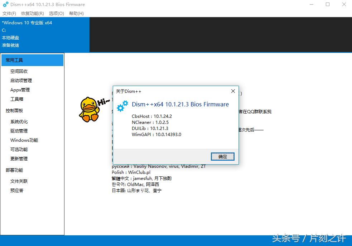This screenshot has width=352, height=246.
Task: Open the 文件(F) menu
Action: (x=9, y=14)
